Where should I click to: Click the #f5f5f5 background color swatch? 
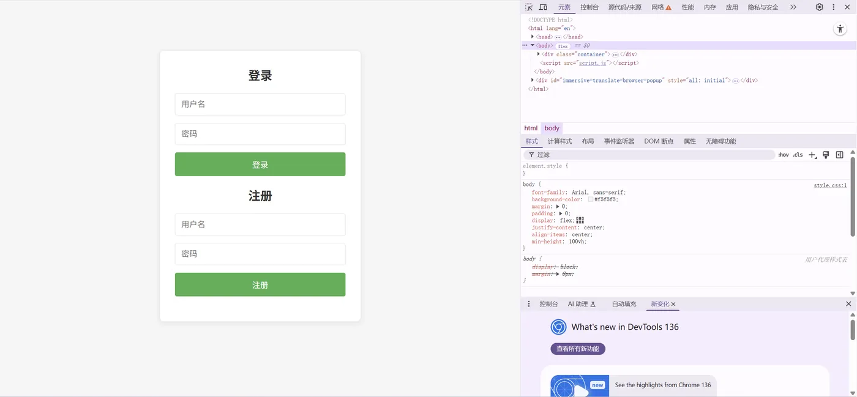pos(591,199)
